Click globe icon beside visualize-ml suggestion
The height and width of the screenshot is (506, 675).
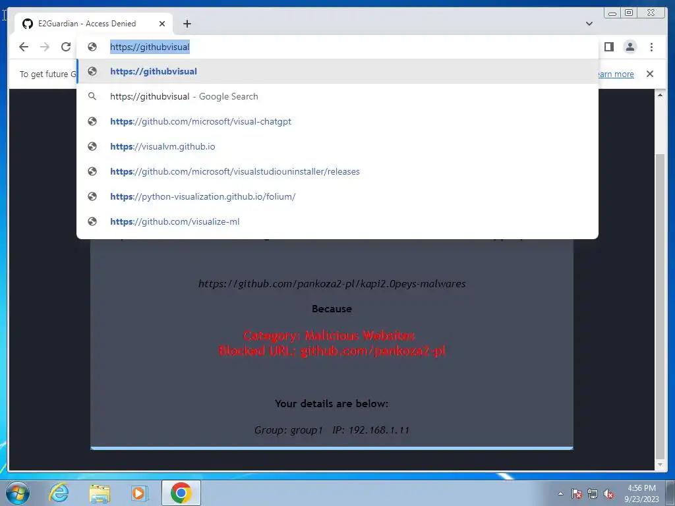point(92,221)
